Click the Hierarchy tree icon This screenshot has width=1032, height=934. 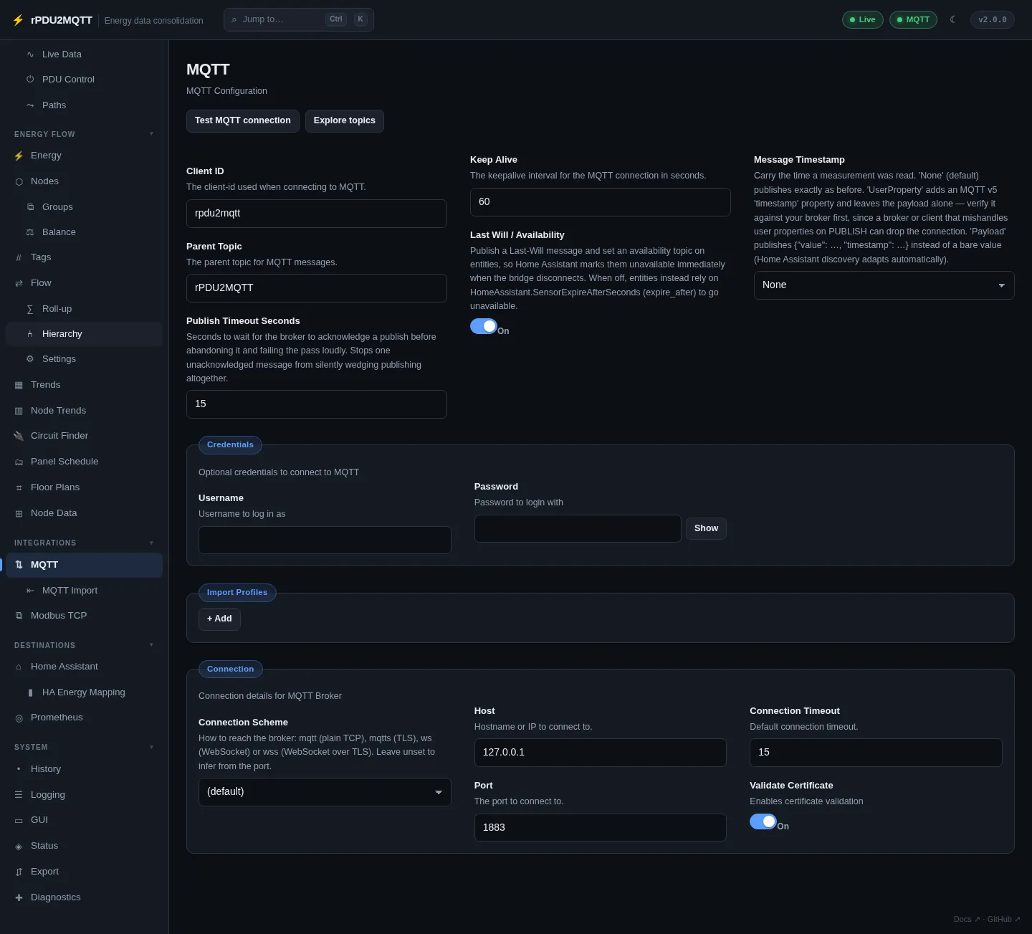click(x=30, y=334)
